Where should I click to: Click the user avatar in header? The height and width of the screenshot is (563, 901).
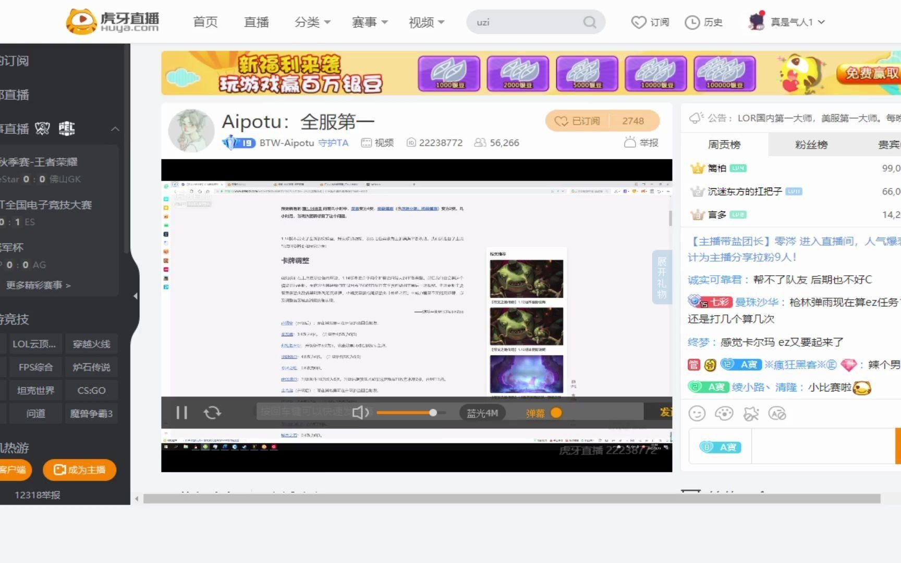(757, 21)
